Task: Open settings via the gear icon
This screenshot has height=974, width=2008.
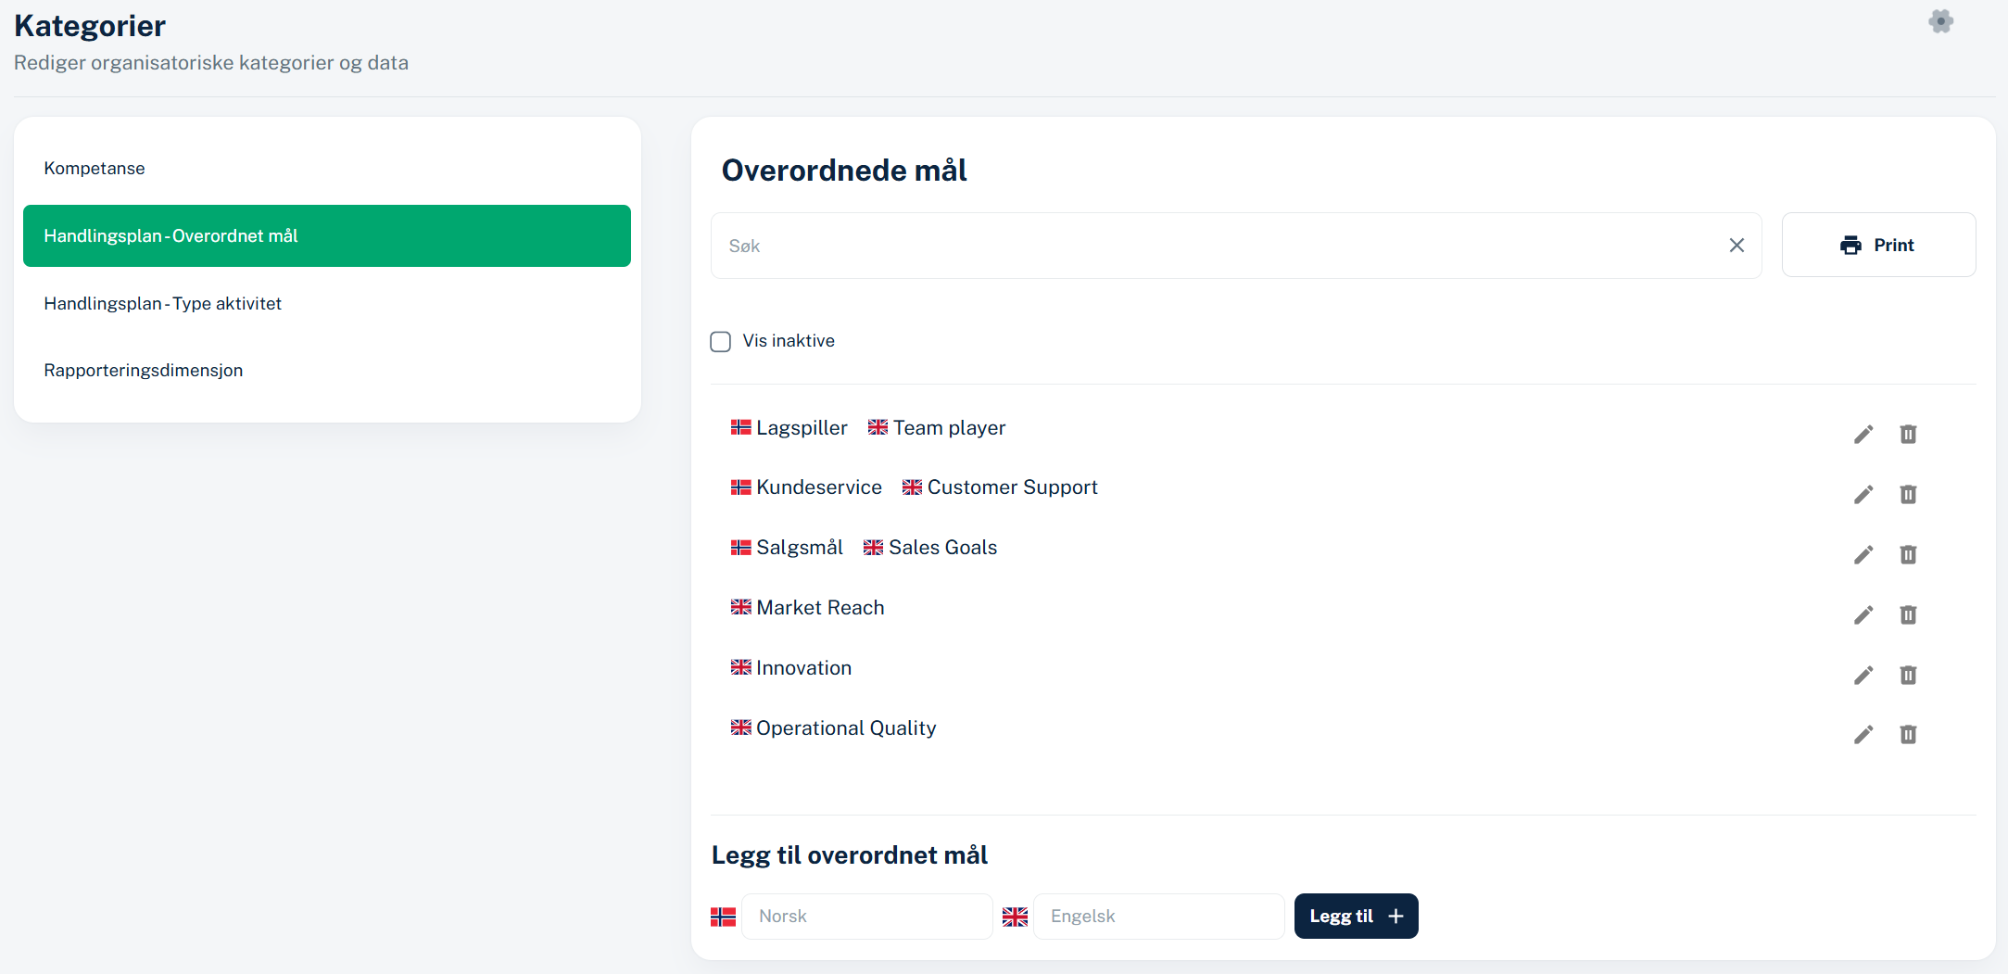Action: coord(1940,21)
